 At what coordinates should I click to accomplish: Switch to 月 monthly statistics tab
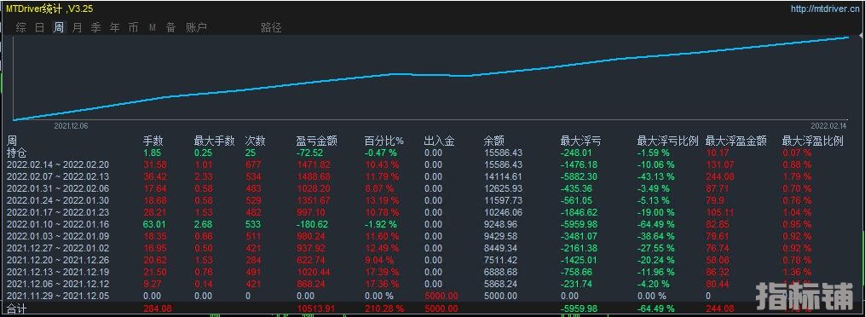pos(78,27)
